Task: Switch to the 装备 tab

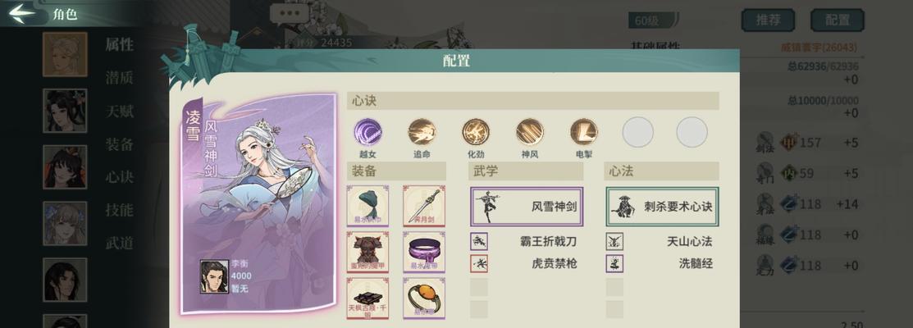Action: 120,144
